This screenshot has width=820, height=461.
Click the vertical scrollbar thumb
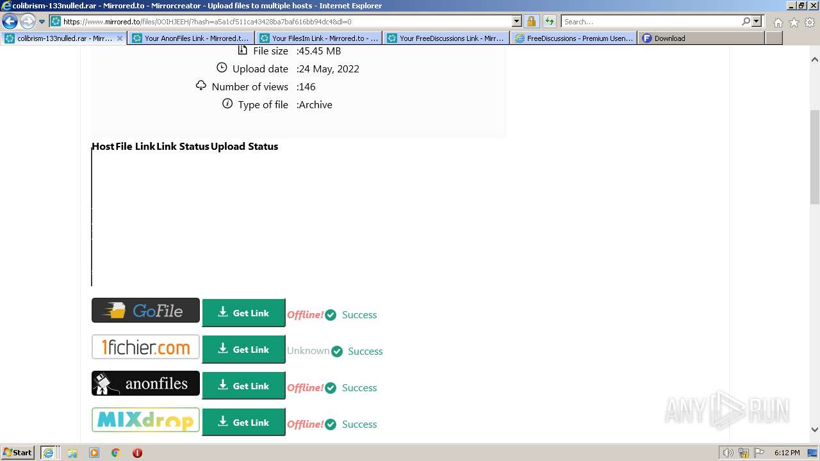pyautogui.click(x=815, y=157)
